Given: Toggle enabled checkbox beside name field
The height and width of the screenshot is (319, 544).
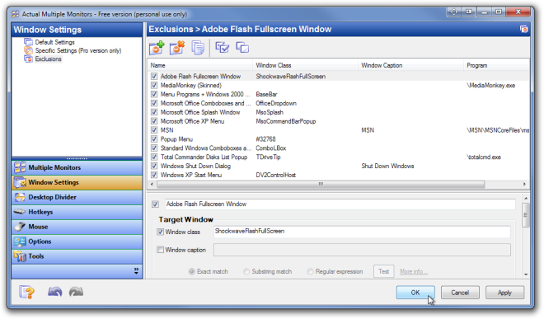Looking at the screenshot, I should (156, 204).
